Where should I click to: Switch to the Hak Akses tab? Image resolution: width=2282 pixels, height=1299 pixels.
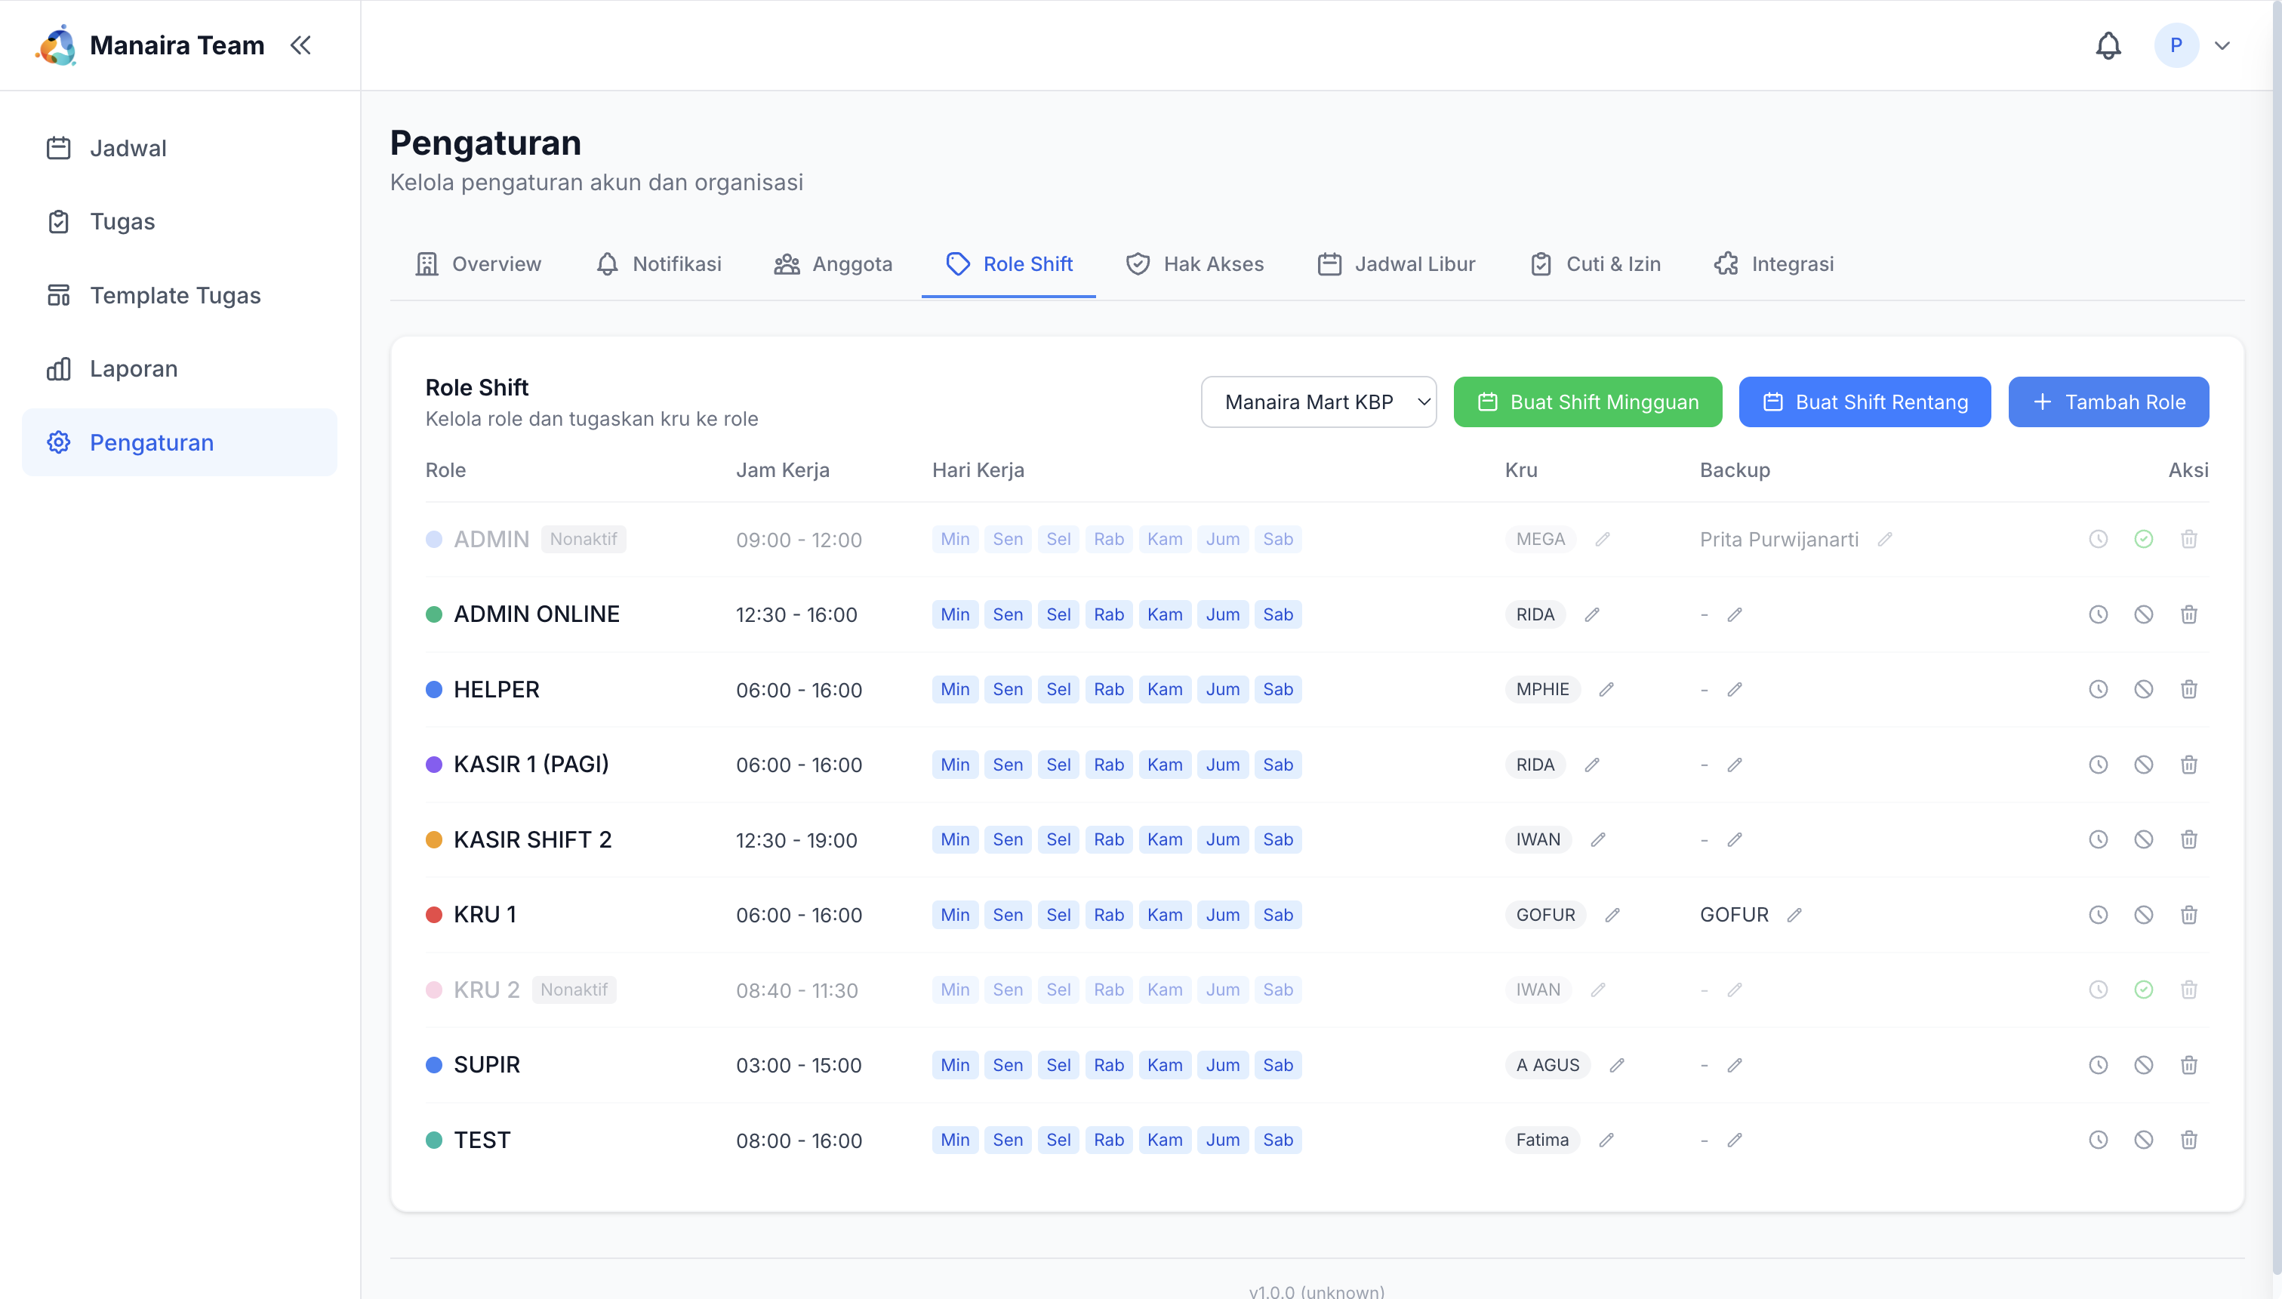[1196, 263]
